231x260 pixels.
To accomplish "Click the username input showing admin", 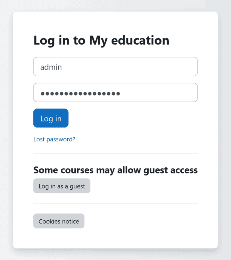I will pyautogui.click(x=115, y=66).
